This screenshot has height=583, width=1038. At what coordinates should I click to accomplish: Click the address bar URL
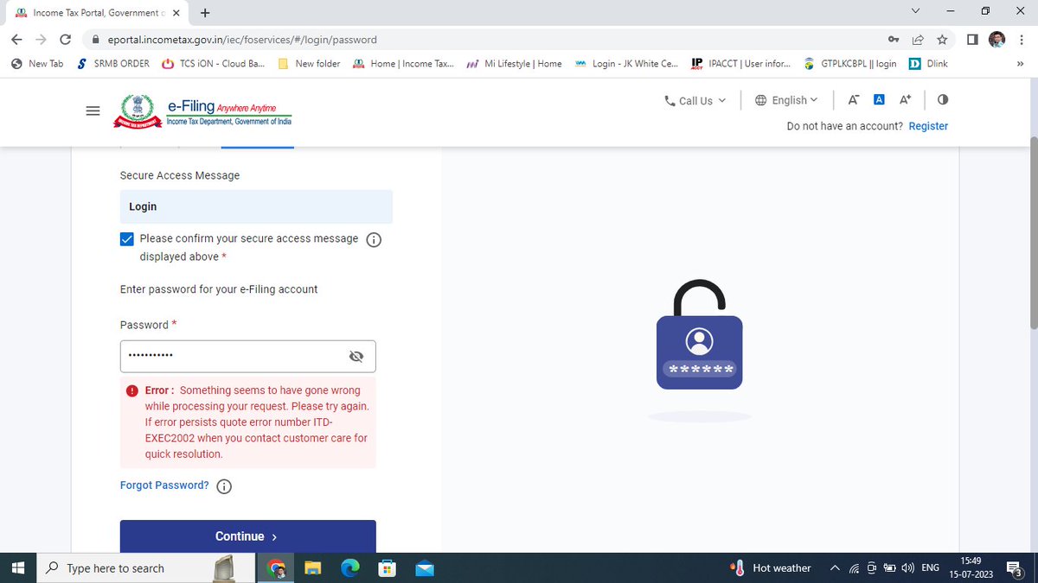(243, 40)
